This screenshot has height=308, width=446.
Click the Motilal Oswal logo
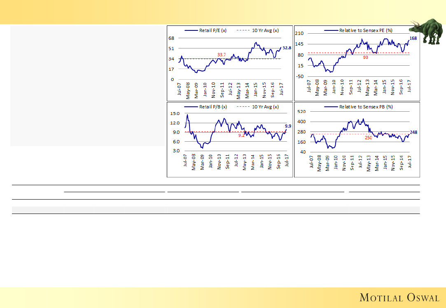point(400,297)
